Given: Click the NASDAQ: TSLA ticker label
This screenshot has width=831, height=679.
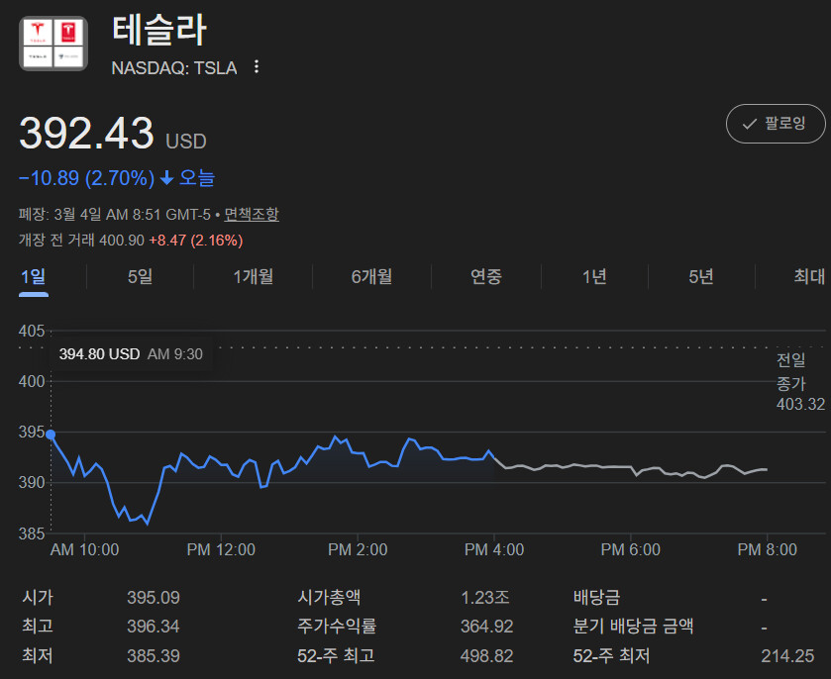Looking at the screenshot, I should [x=174, y=68].
